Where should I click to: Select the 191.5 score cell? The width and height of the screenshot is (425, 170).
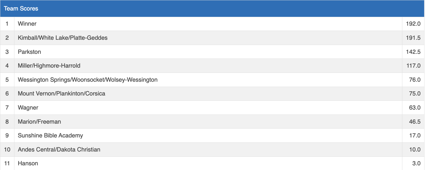(413, 38)
